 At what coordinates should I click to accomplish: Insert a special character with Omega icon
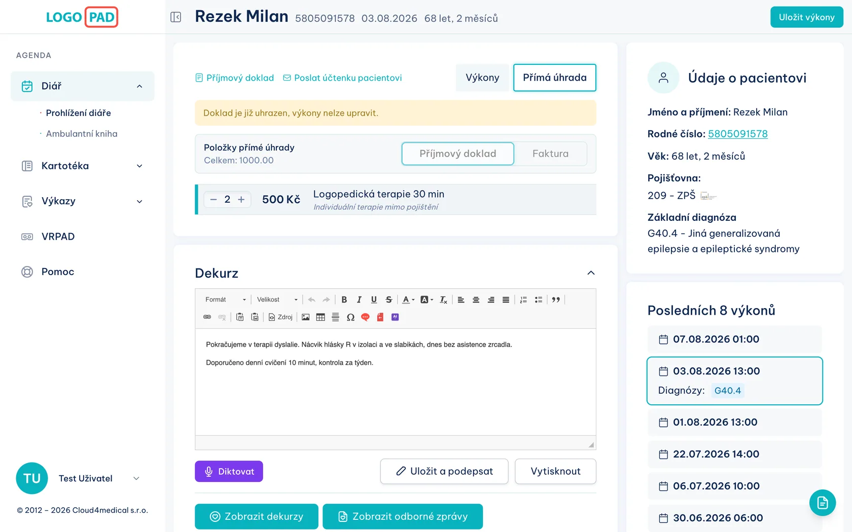[x=350, y=317]
